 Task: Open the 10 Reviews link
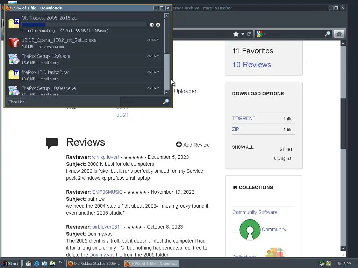tap(252, 65)
